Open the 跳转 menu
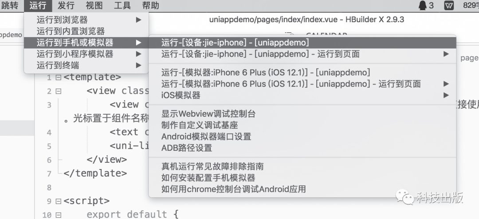The image size is (479, 219). click(x=10, y=5)
